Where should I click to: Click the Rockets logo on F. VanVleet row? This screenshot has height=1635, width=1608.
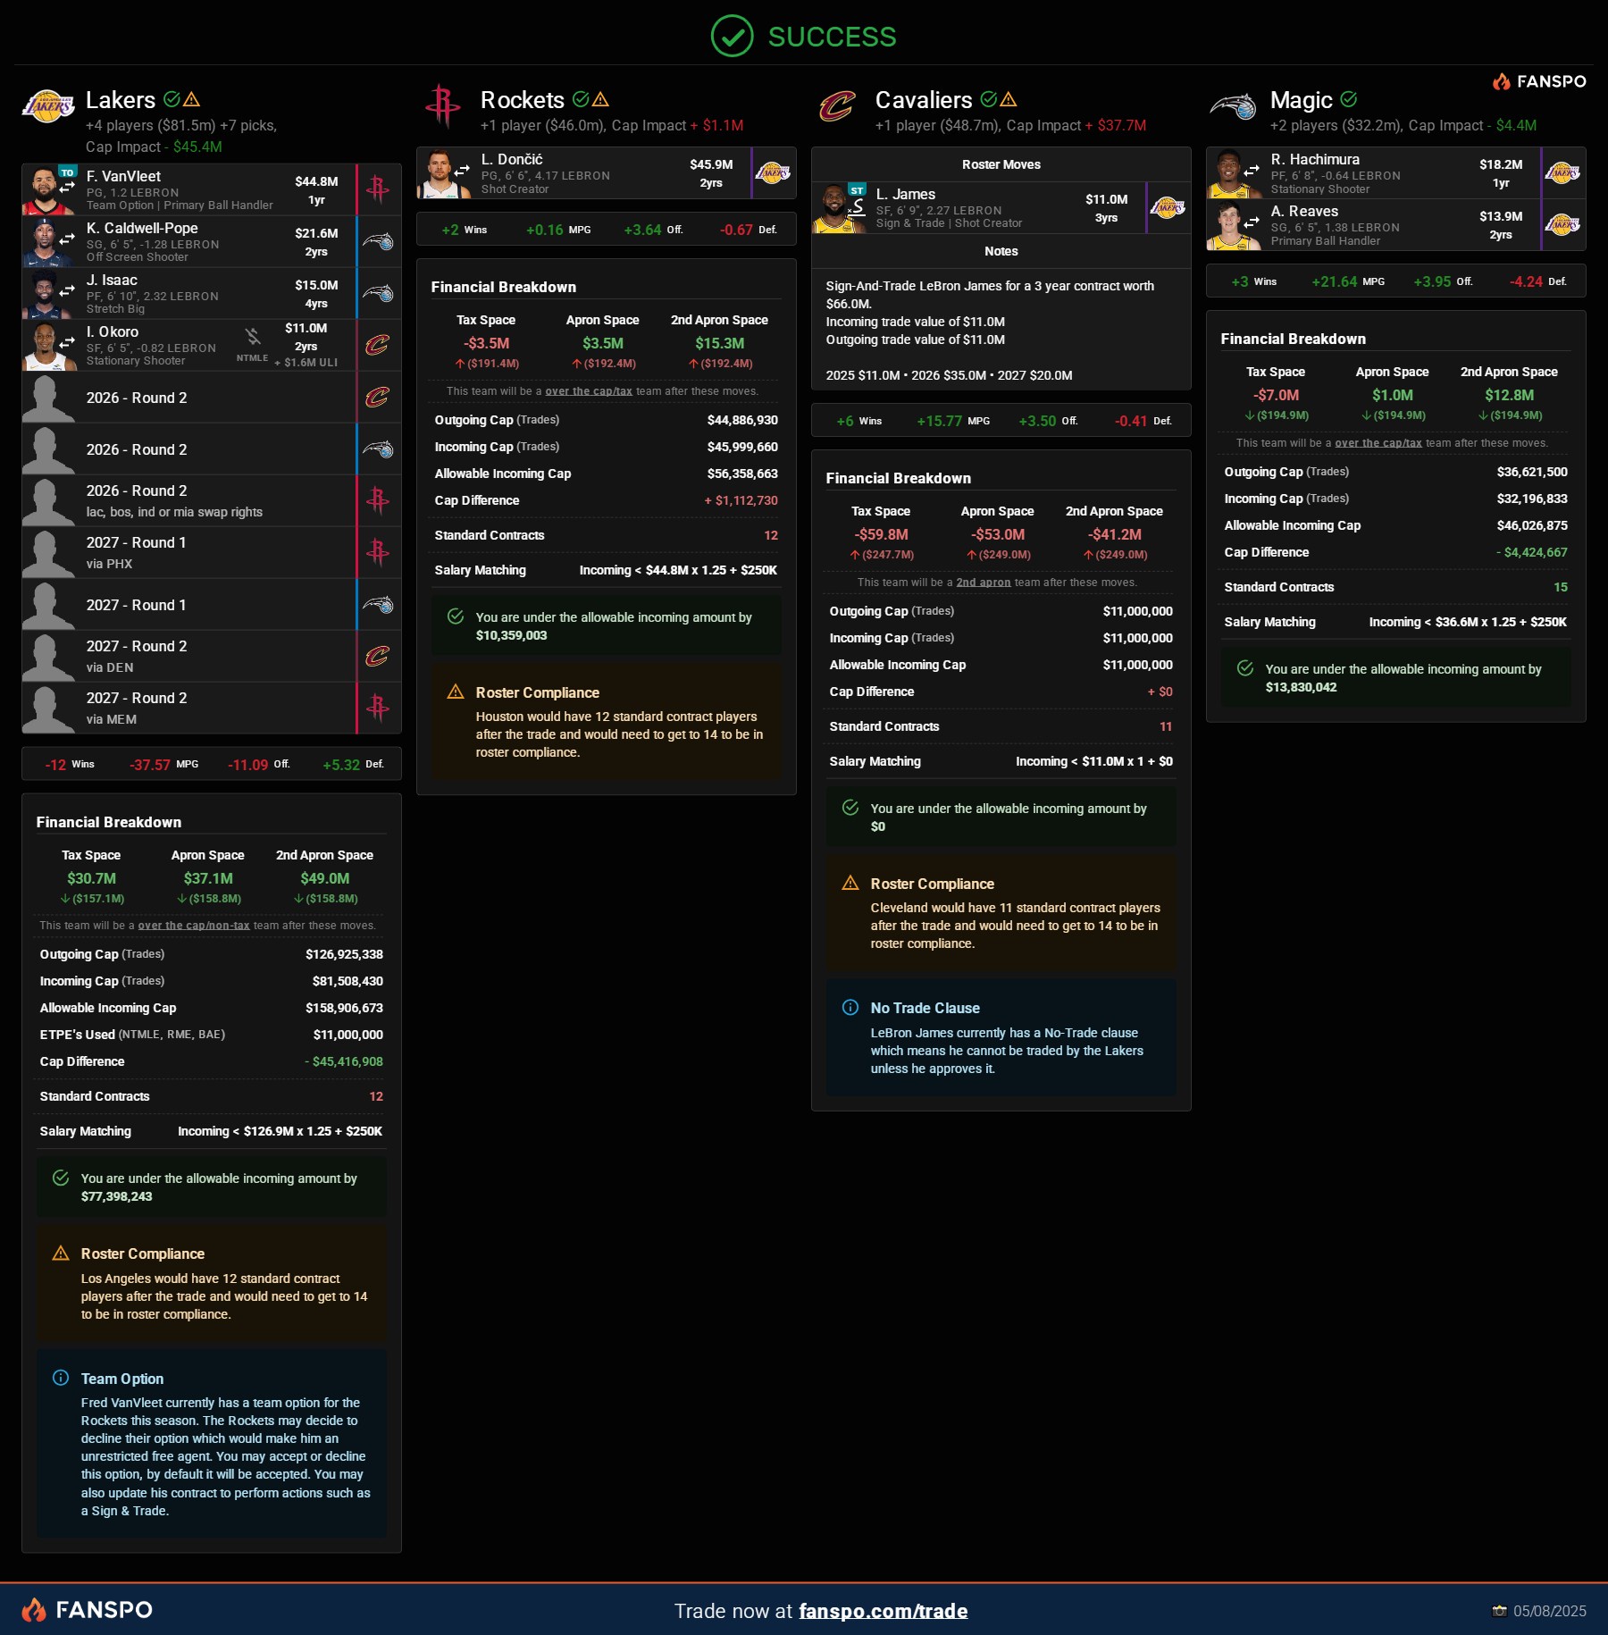pos(378,189)
